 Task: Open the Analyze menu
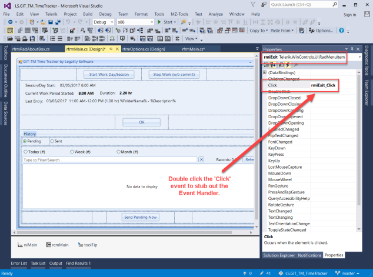point(215,14)
